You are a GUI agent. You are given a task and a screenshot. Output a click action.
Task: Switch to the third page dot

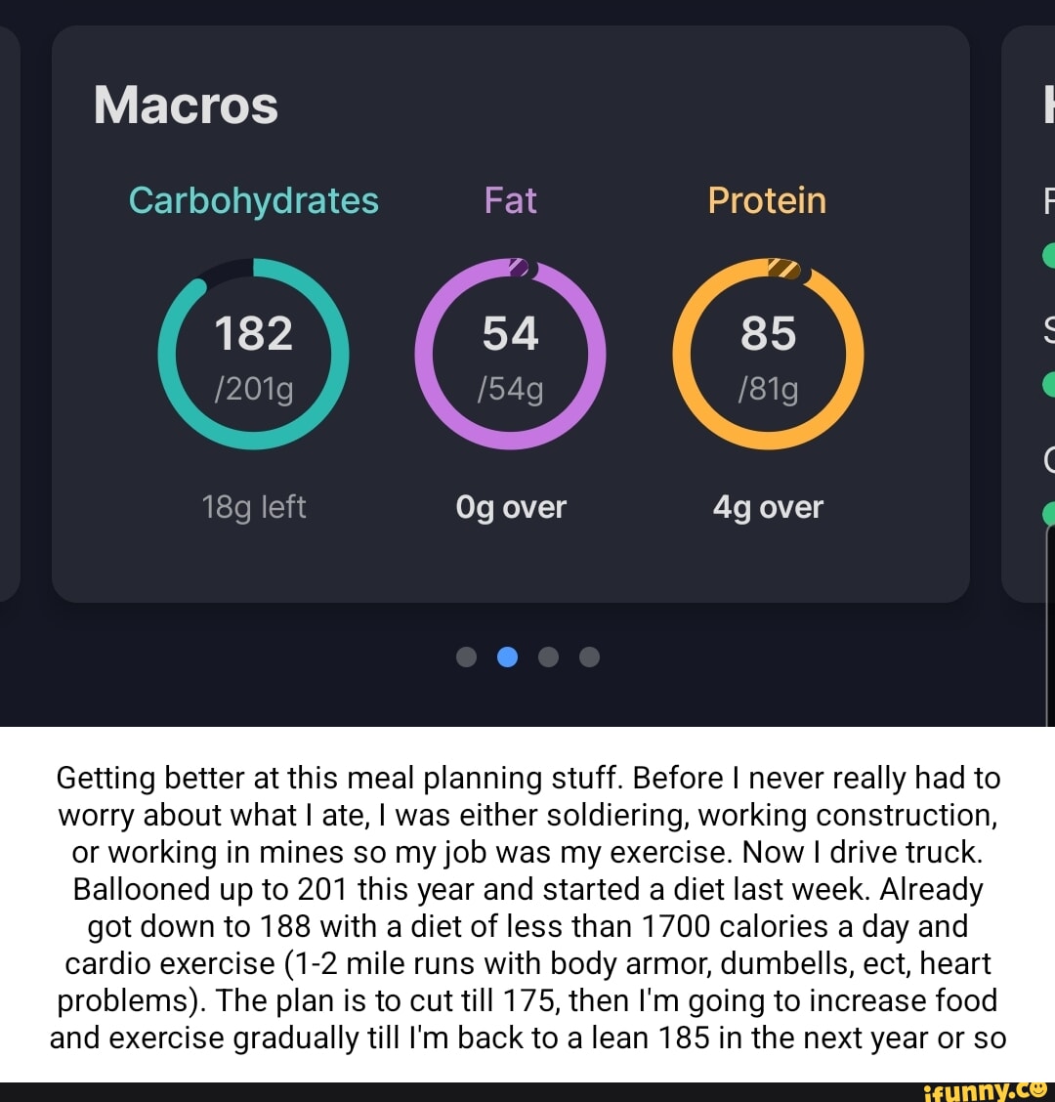click(x=549, y=657)
